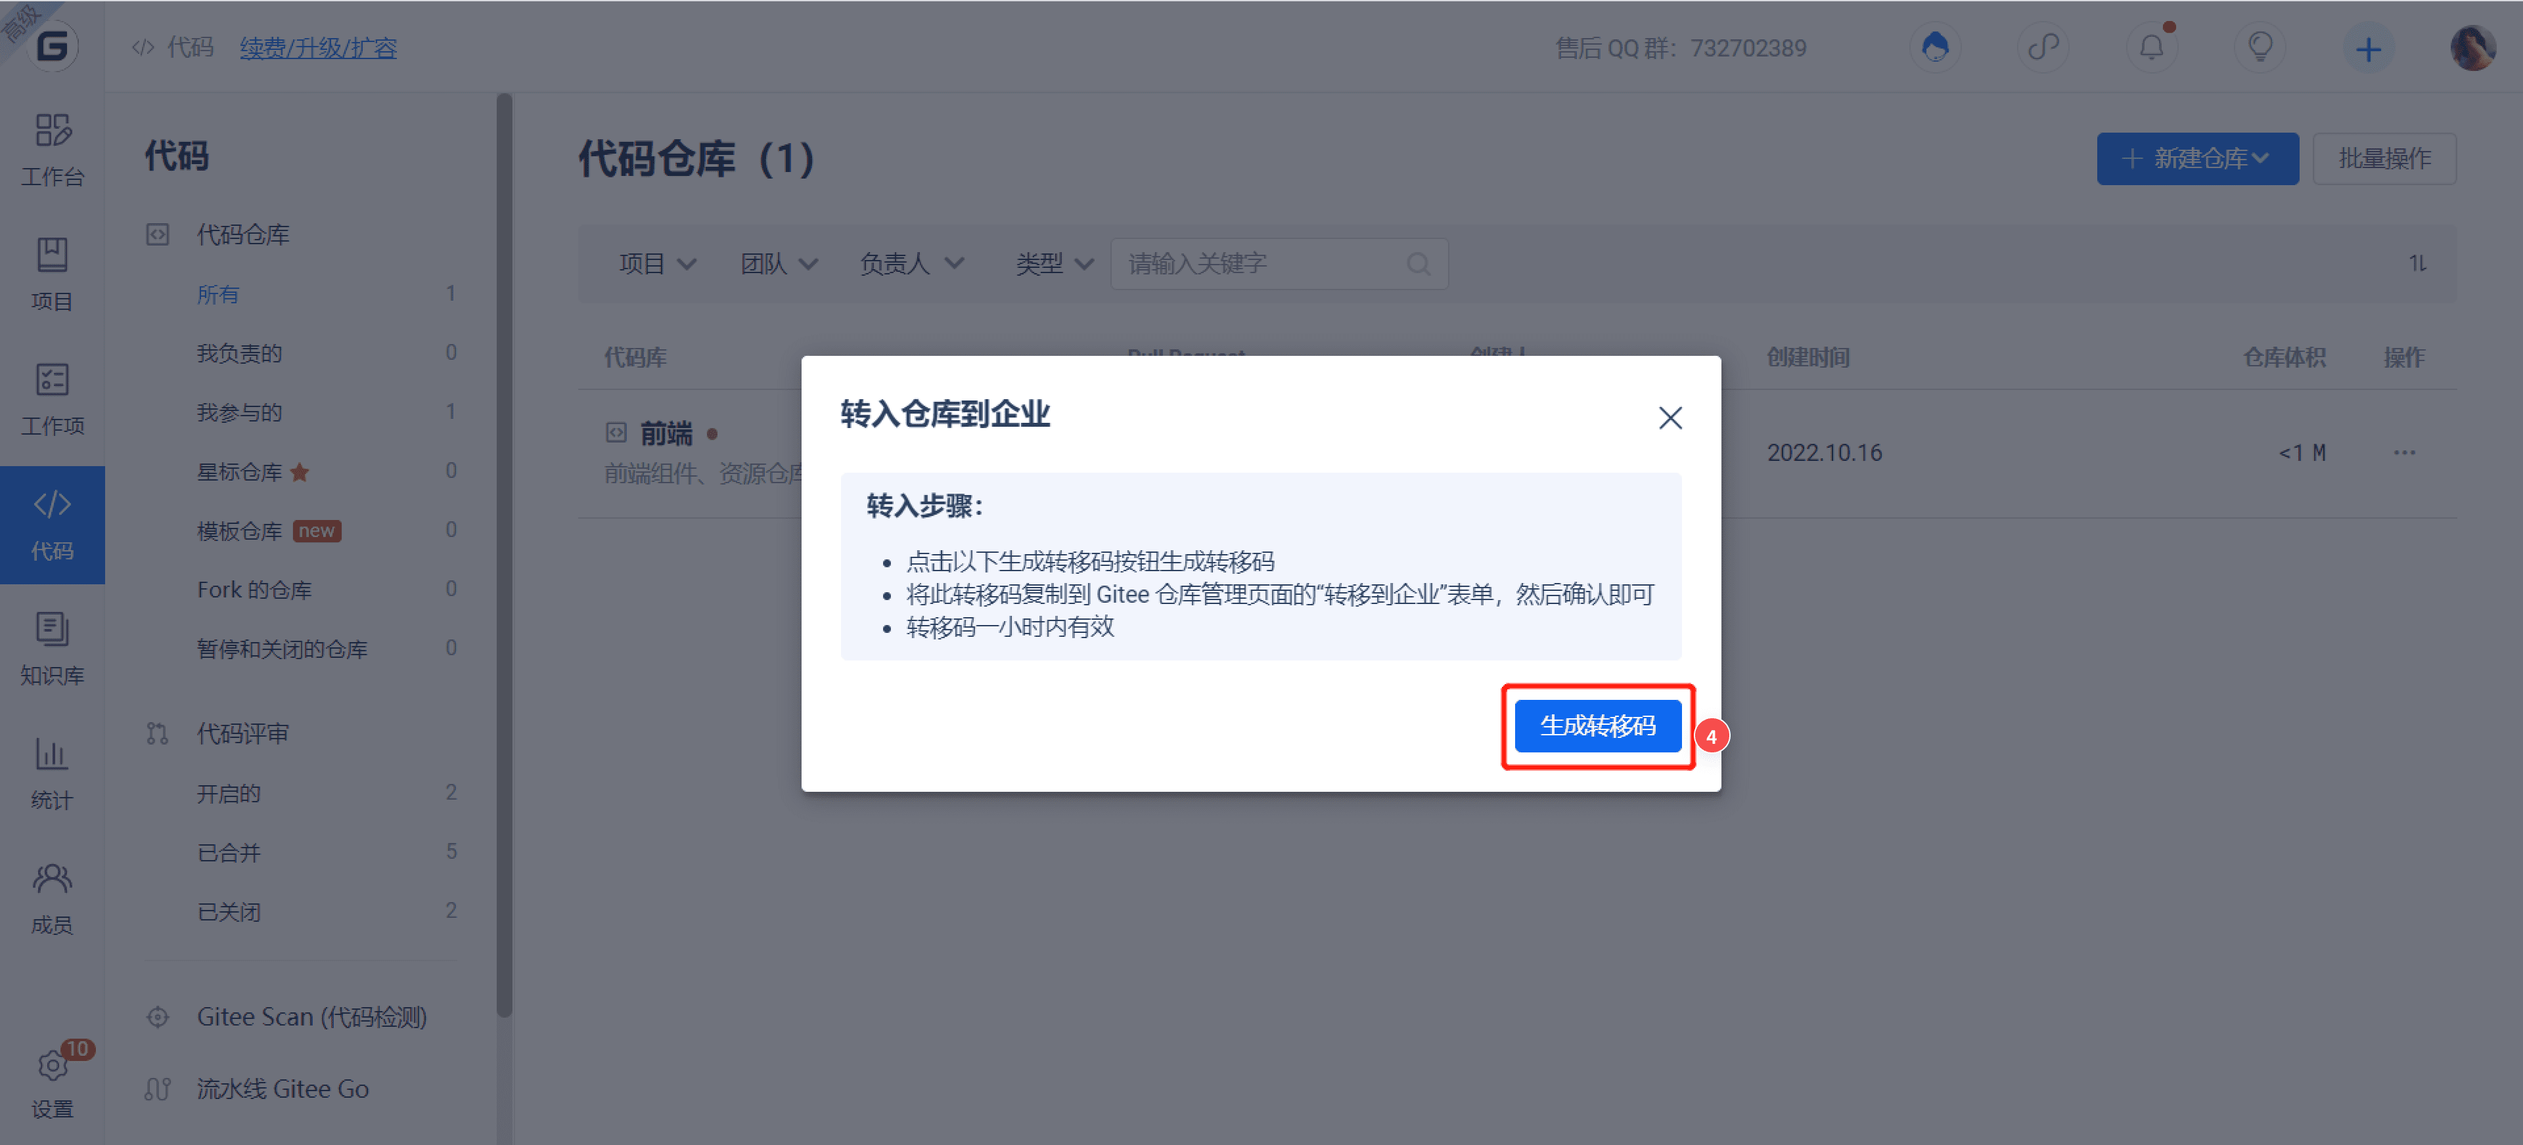Click the plus create icon in header
Image resolution: width=2523 pixels, height=1145 pixels.
coord(2368,49)
